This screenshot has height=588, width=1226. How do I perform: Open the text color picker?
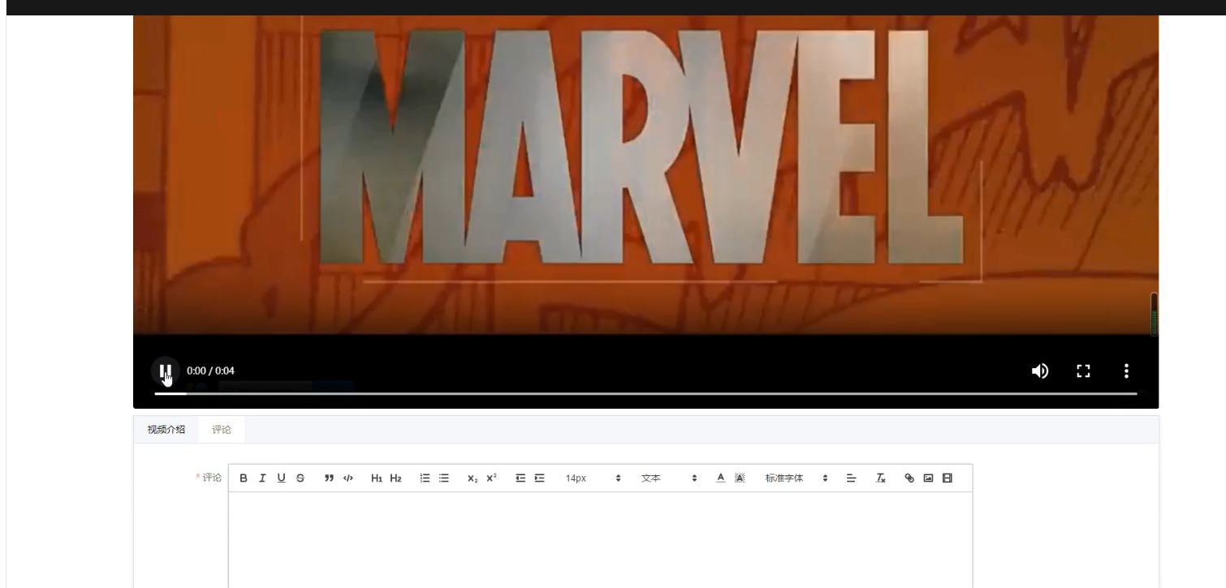point(720,479)
